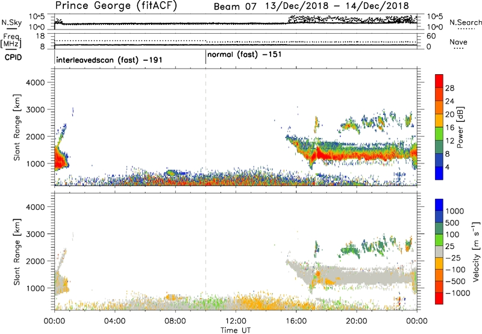Click the 'Velocity [m s-1]' colorbar label

coord(476,251)
